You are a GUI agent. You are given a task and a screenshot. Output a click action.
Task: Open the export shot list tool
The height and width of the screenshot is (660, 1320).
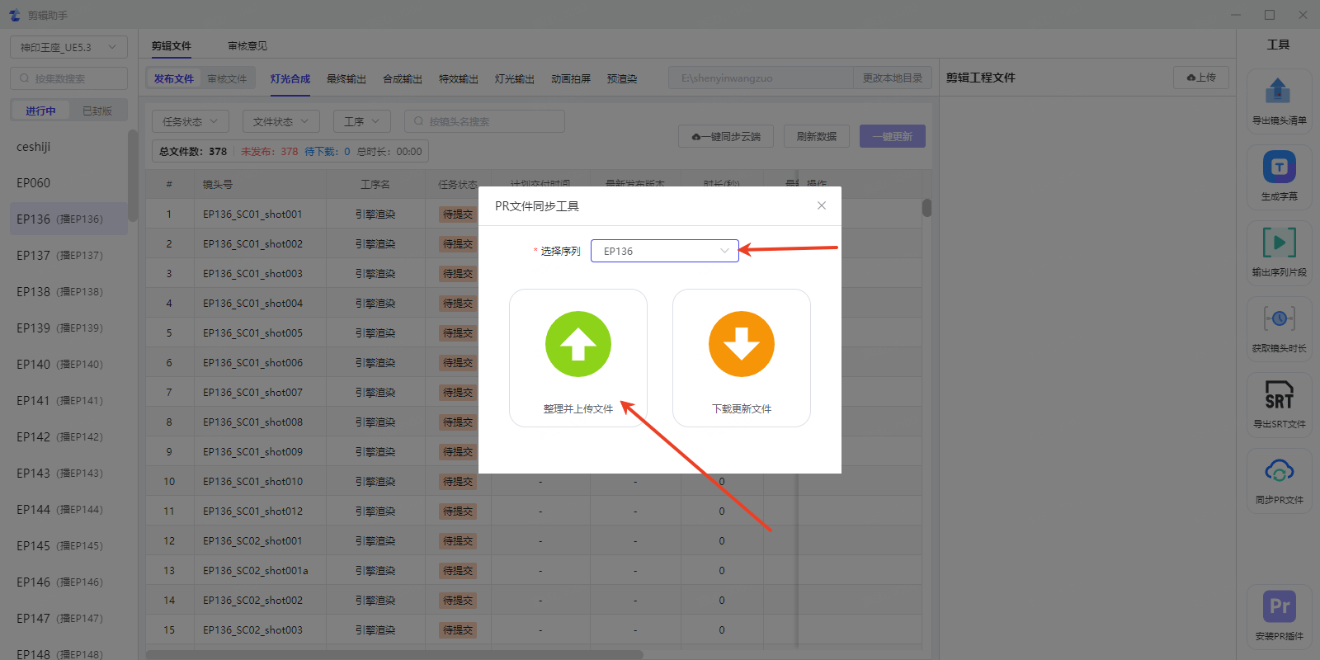coord(1279,92)
